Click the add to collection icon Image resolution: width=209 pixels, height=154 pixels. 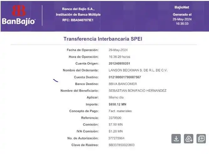[201, 139]
